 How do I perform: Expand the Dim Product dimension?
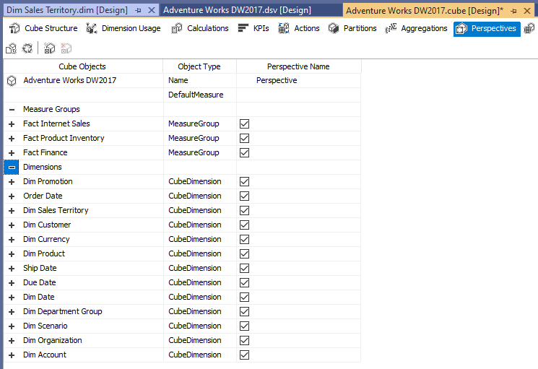(12, 254)
